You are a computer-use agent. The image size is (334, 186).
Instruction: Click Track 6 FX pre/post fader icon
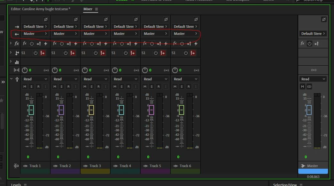point(189,44)
